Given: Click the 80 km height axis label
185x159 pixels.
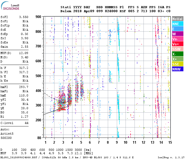Looking at the screenshot, I should (39, 138).
